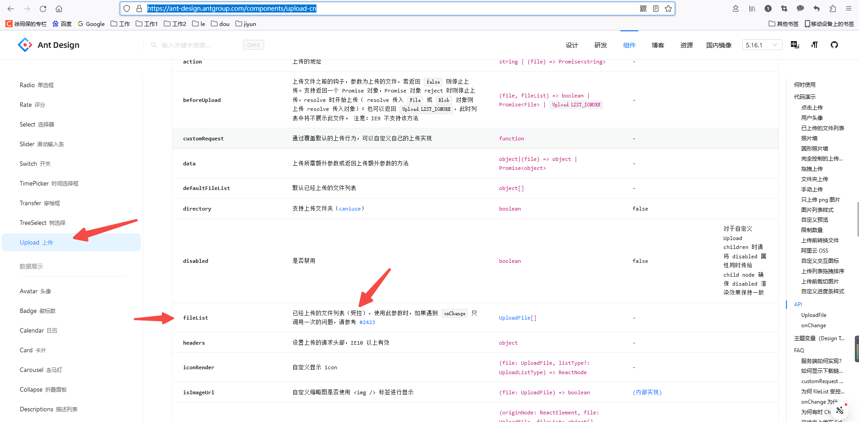Click the reload page icon

pyautogui.click(x=43, y=8)
